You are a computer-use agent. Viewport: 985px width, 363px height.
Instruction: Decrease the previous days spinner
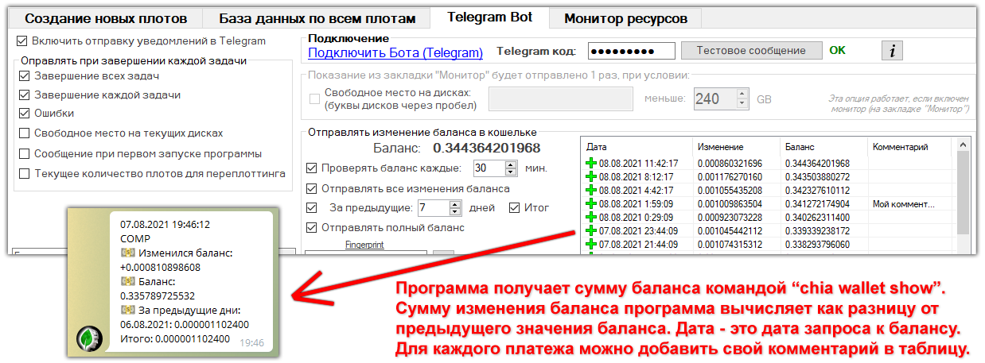coord(456,212)
